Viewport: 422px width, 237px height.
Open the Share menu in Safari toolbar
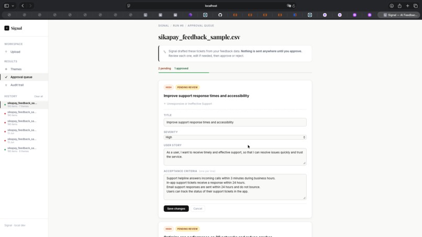pos(399,6)
